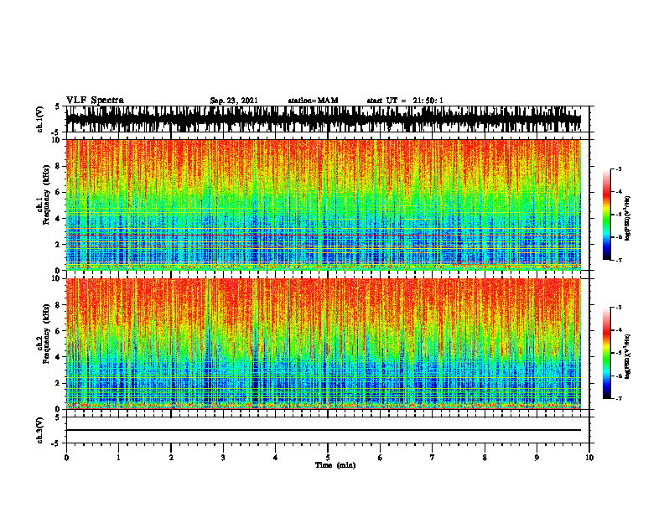The image size is (664, 513).
Task: Click the "2" time axis tick label
Action: tap(171, 458)
